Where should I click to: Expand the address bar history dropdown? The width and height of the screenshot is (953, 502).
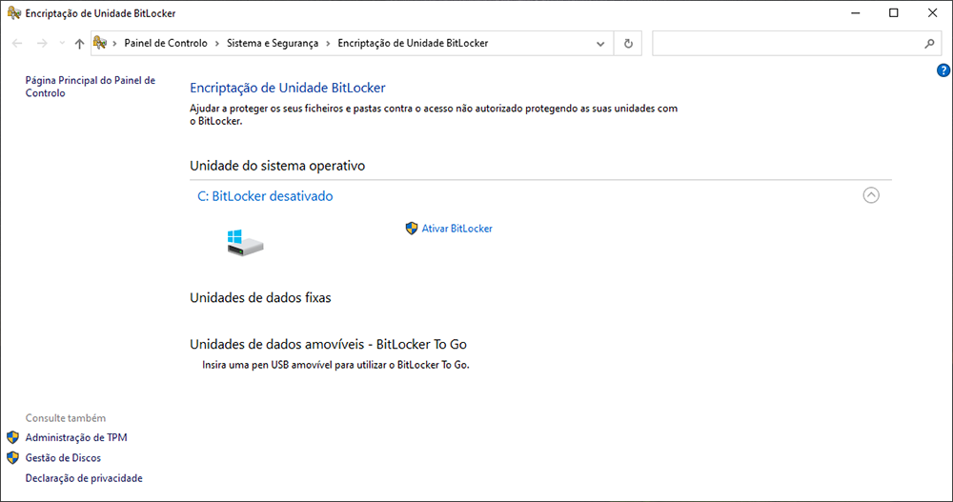600,44
